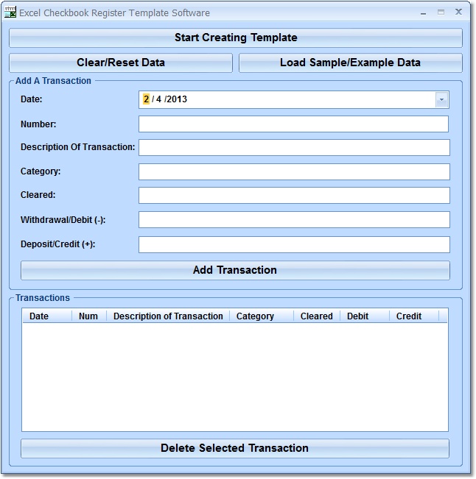
Task: Click the Description Of Transaction text box
Action: [x=293, y=147]
